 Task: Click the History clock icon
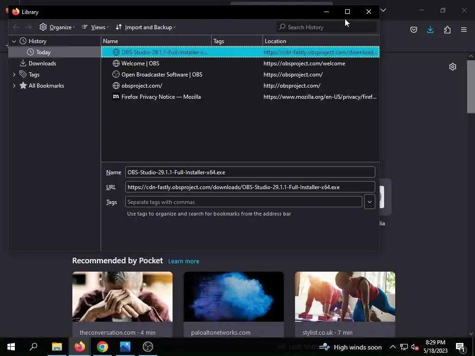(x=23, y=41)
